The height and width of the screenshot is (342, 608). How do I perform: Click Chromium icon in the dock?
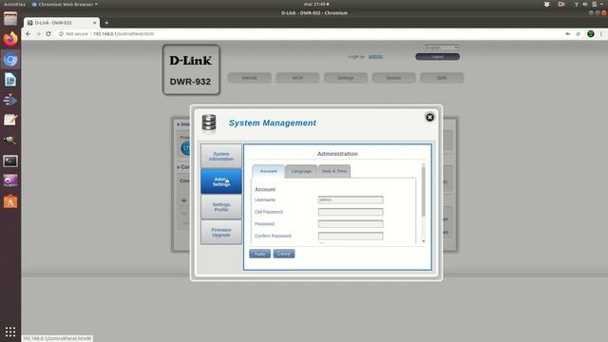10,59
